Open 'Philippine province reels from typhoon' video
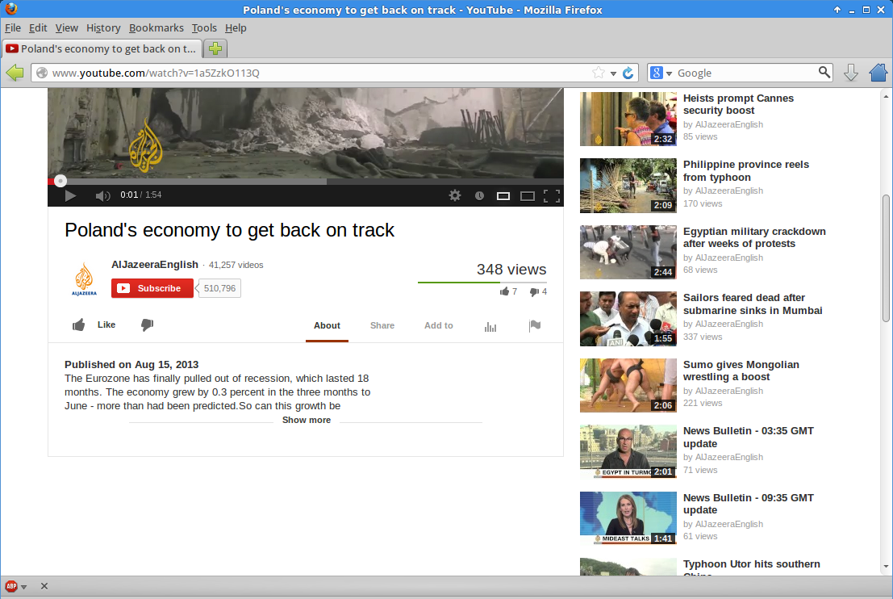The image size is (893, 599). click(746, 171)
